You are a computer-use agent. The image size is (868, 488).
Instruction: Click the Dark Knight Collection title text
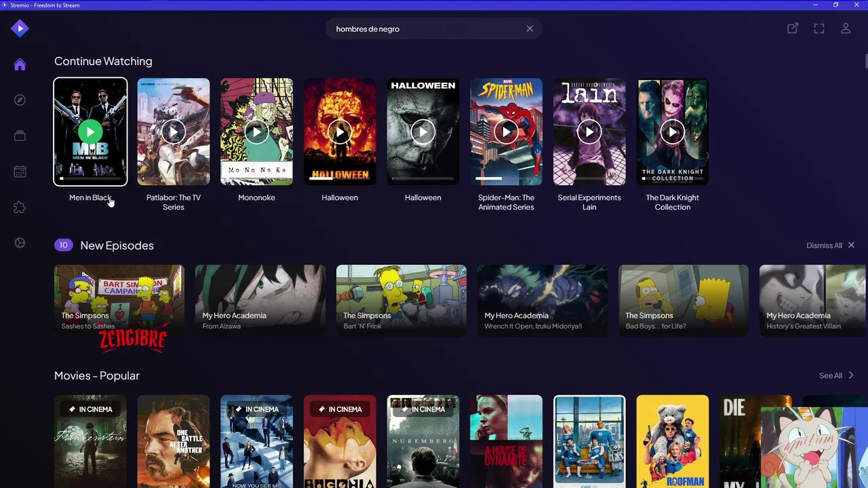tap(673, 202)
